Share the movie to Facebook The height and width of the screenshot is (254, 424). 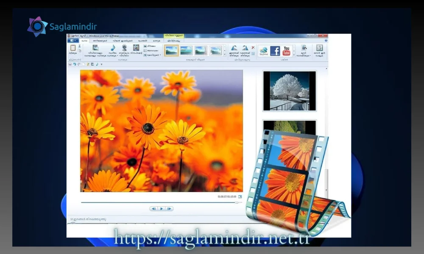(275, 51)
